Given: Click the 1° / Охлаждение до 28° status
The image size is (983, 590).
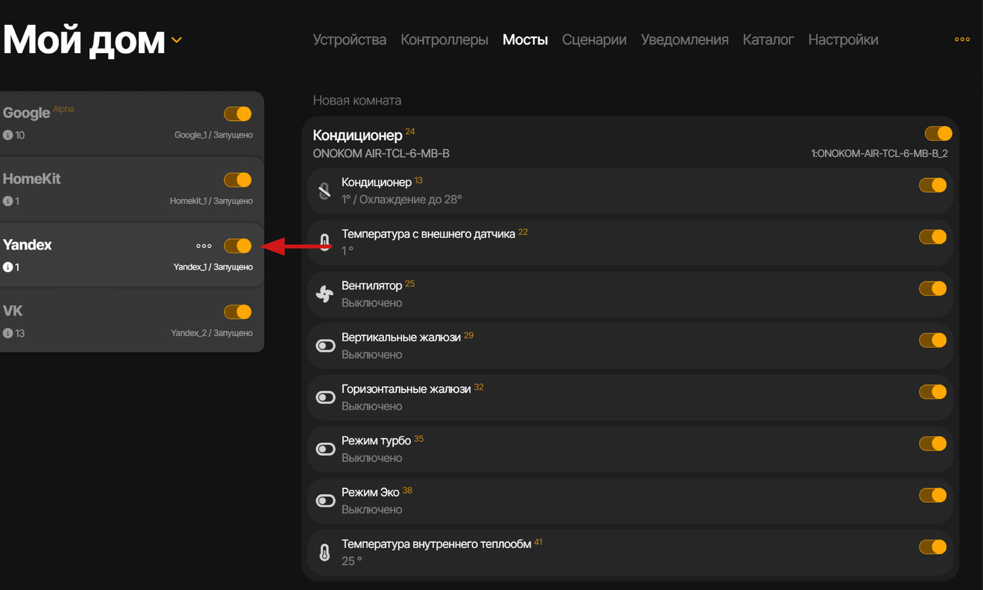Looking at the screenshot, I should [402, 199].
